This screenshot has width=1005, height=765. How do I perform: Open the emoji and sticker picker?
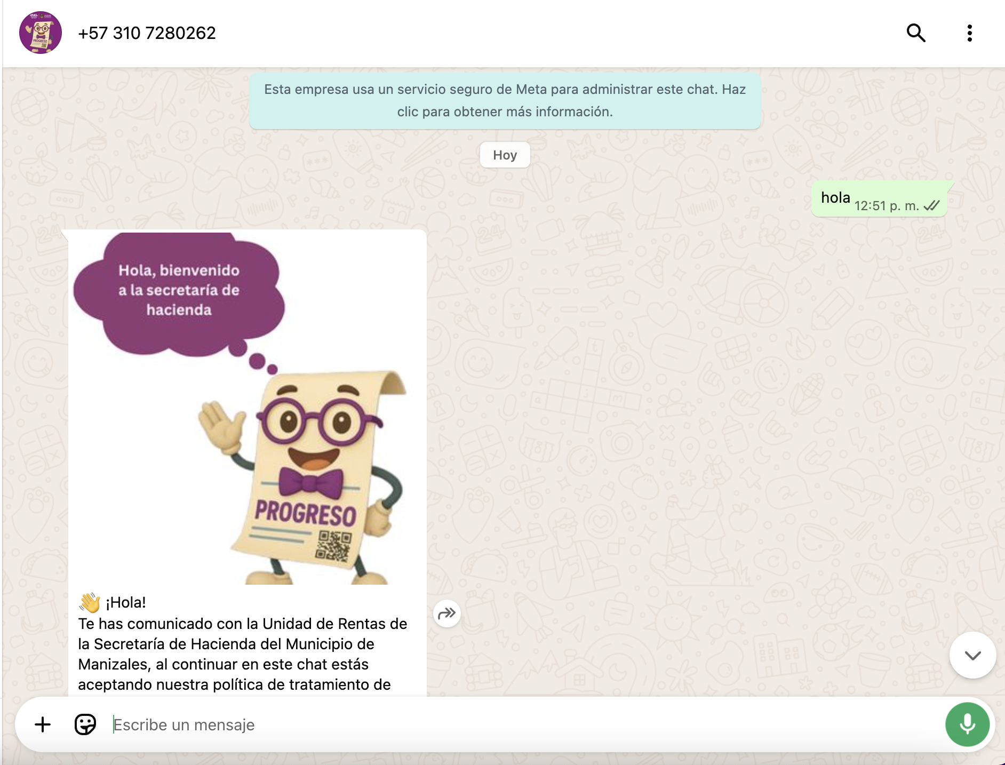point(85,724)
